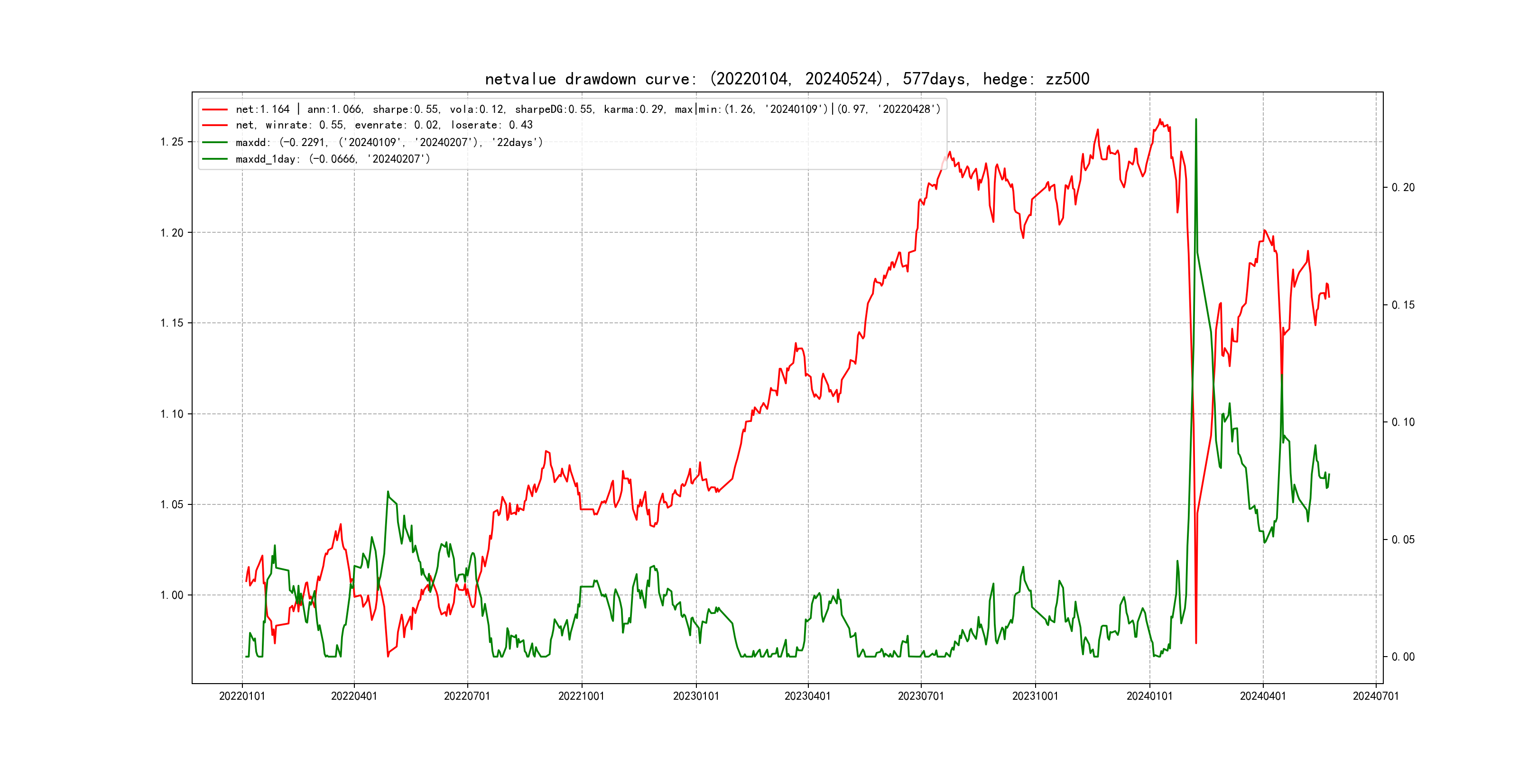1537x768 pixels.
Task: Click the 0.20 right axis tick label
Action: 1403,187
